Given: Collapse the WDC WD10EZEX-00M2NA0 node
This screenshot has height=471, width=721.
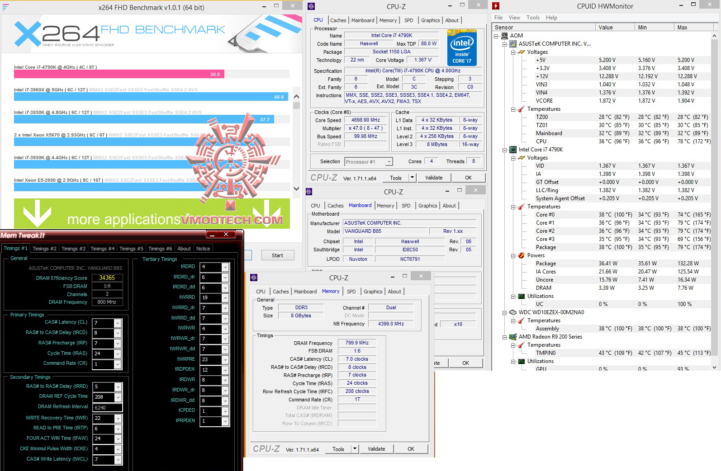Looking at the screenshot, I should point(505,312).
